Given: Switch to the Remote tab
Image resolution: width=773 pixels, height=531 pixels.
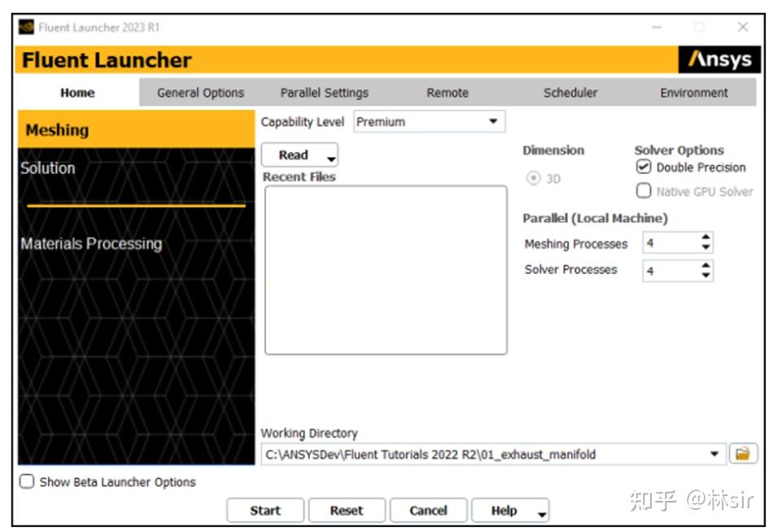Looking at the screenshot, I should [x=448, y=93].
